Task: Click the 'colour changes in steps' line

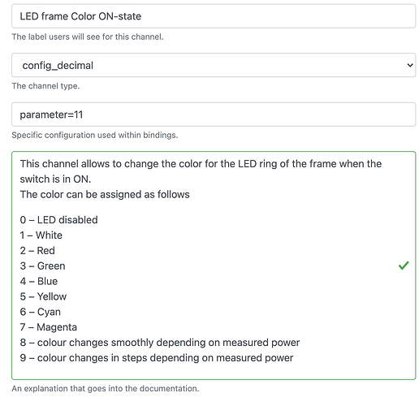Action: [x=157, y=358]
